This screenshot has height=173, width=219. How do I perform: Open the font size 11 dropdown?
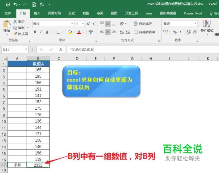point(83,24)
